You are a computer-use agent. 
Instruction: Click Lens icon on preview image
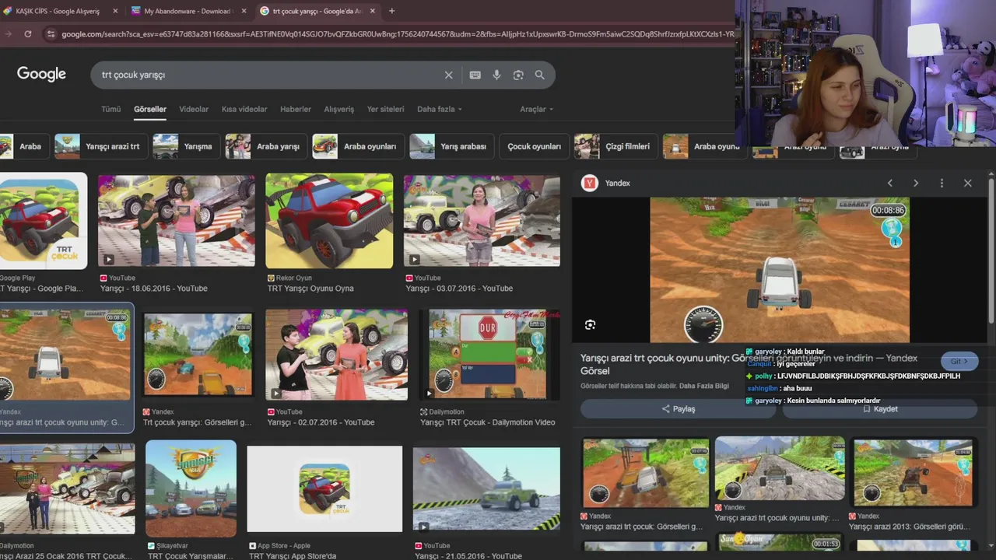[590, 325]
